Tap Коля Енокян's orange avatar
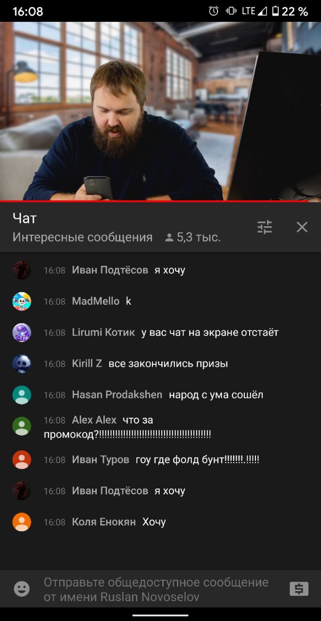Viewport: 321px width, 621px height. pyautogui.click(x=22, y=522)
